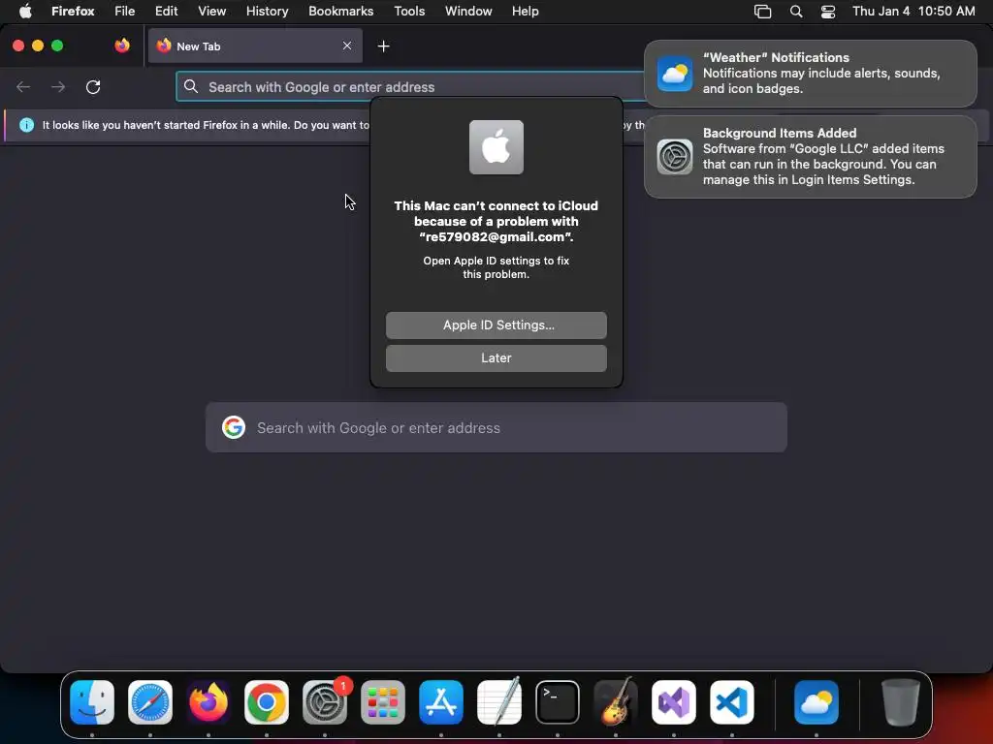Dismiss iCloud dialog with Later
This screenshot has width=993, height=744.
click(x=496, y=358)
